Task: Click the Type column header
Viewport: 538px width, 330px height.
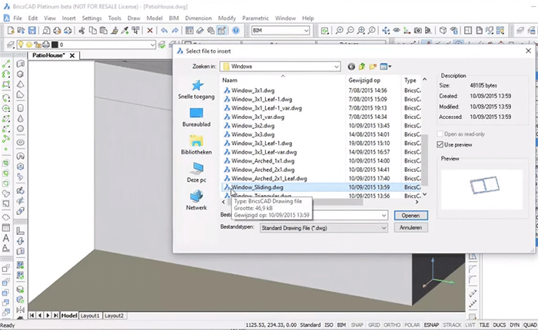Action: [410, 80]
